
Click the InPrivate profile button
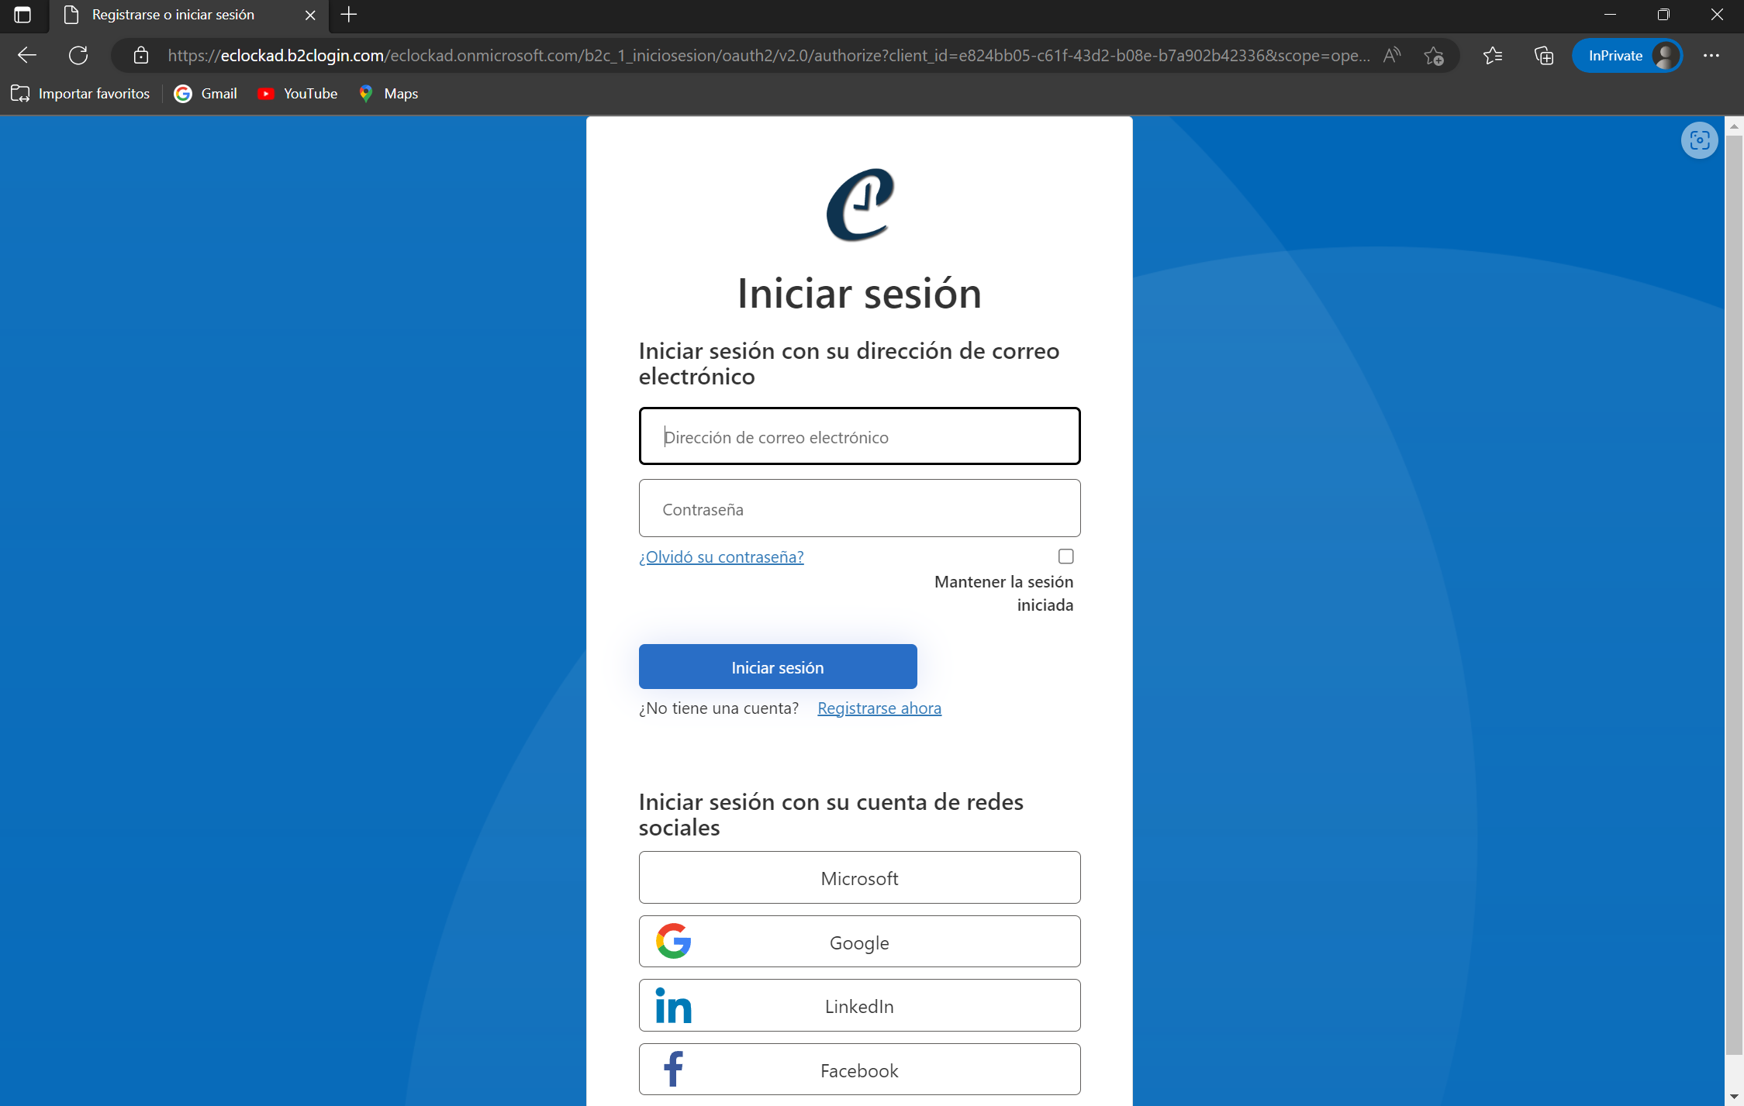tap(1628, 55)
